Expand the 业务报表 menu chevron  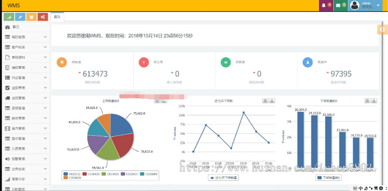(x=45, y=169)
